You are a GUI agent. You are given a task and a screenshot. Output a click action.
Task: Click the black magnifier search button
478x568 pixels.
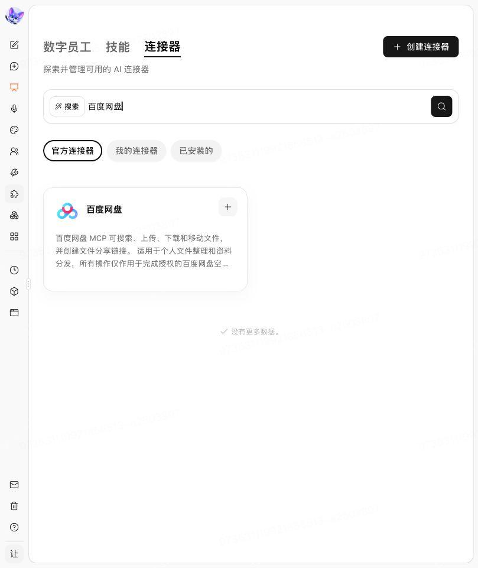441,106
